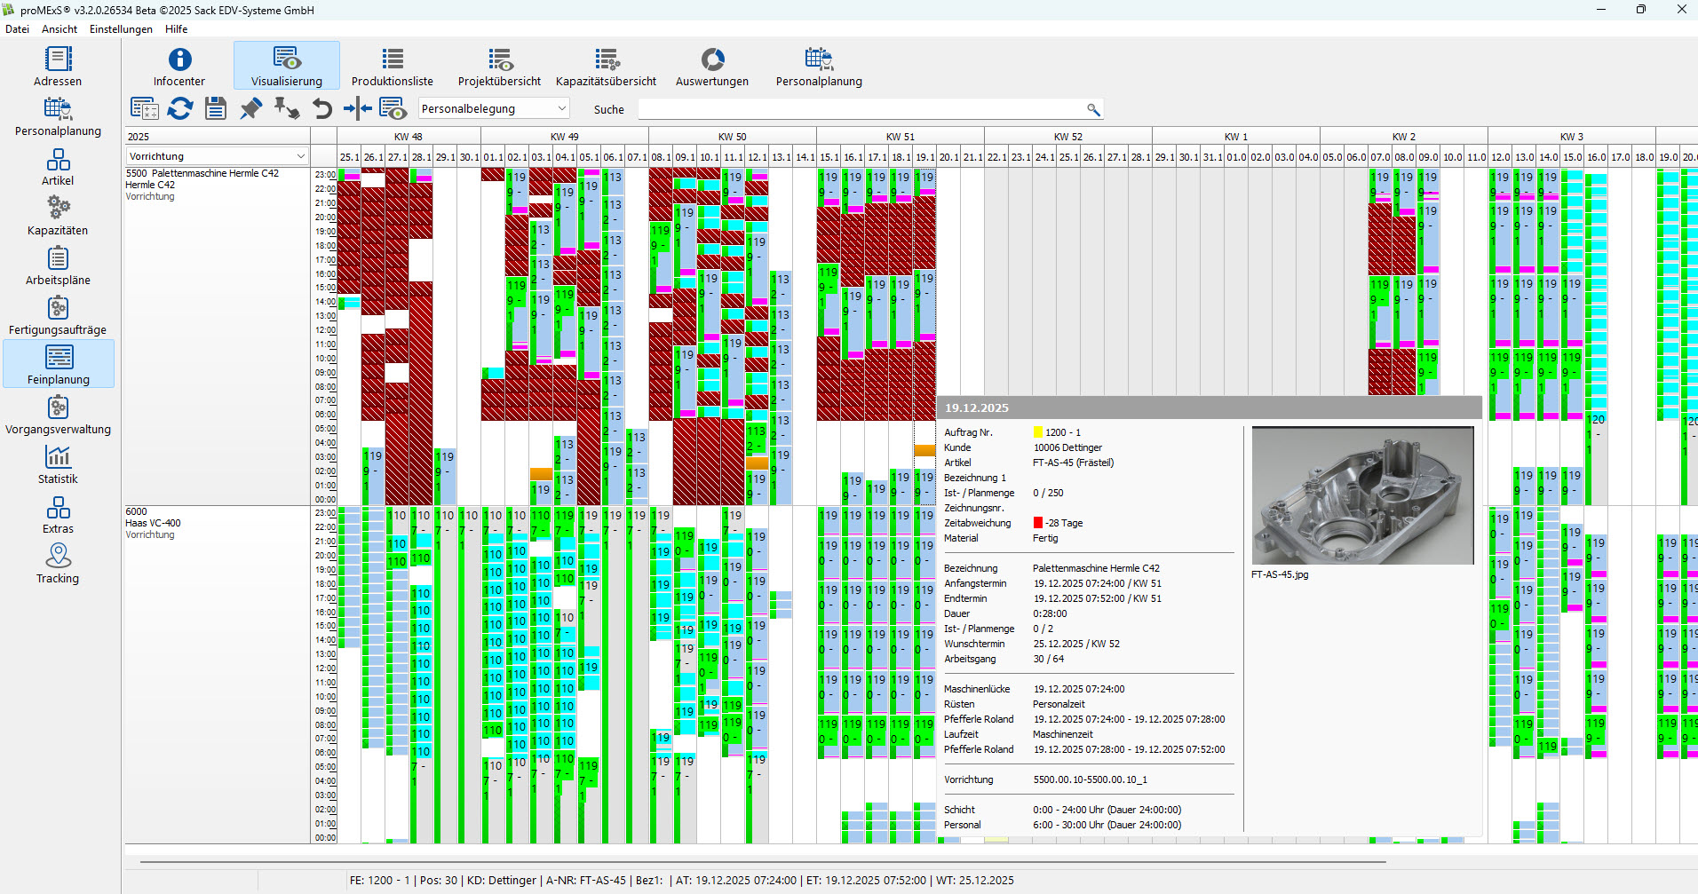Click into the Suche input field
Image resolution: width=1698 pixels, height=894 pixels.
[x=861, y=109]
